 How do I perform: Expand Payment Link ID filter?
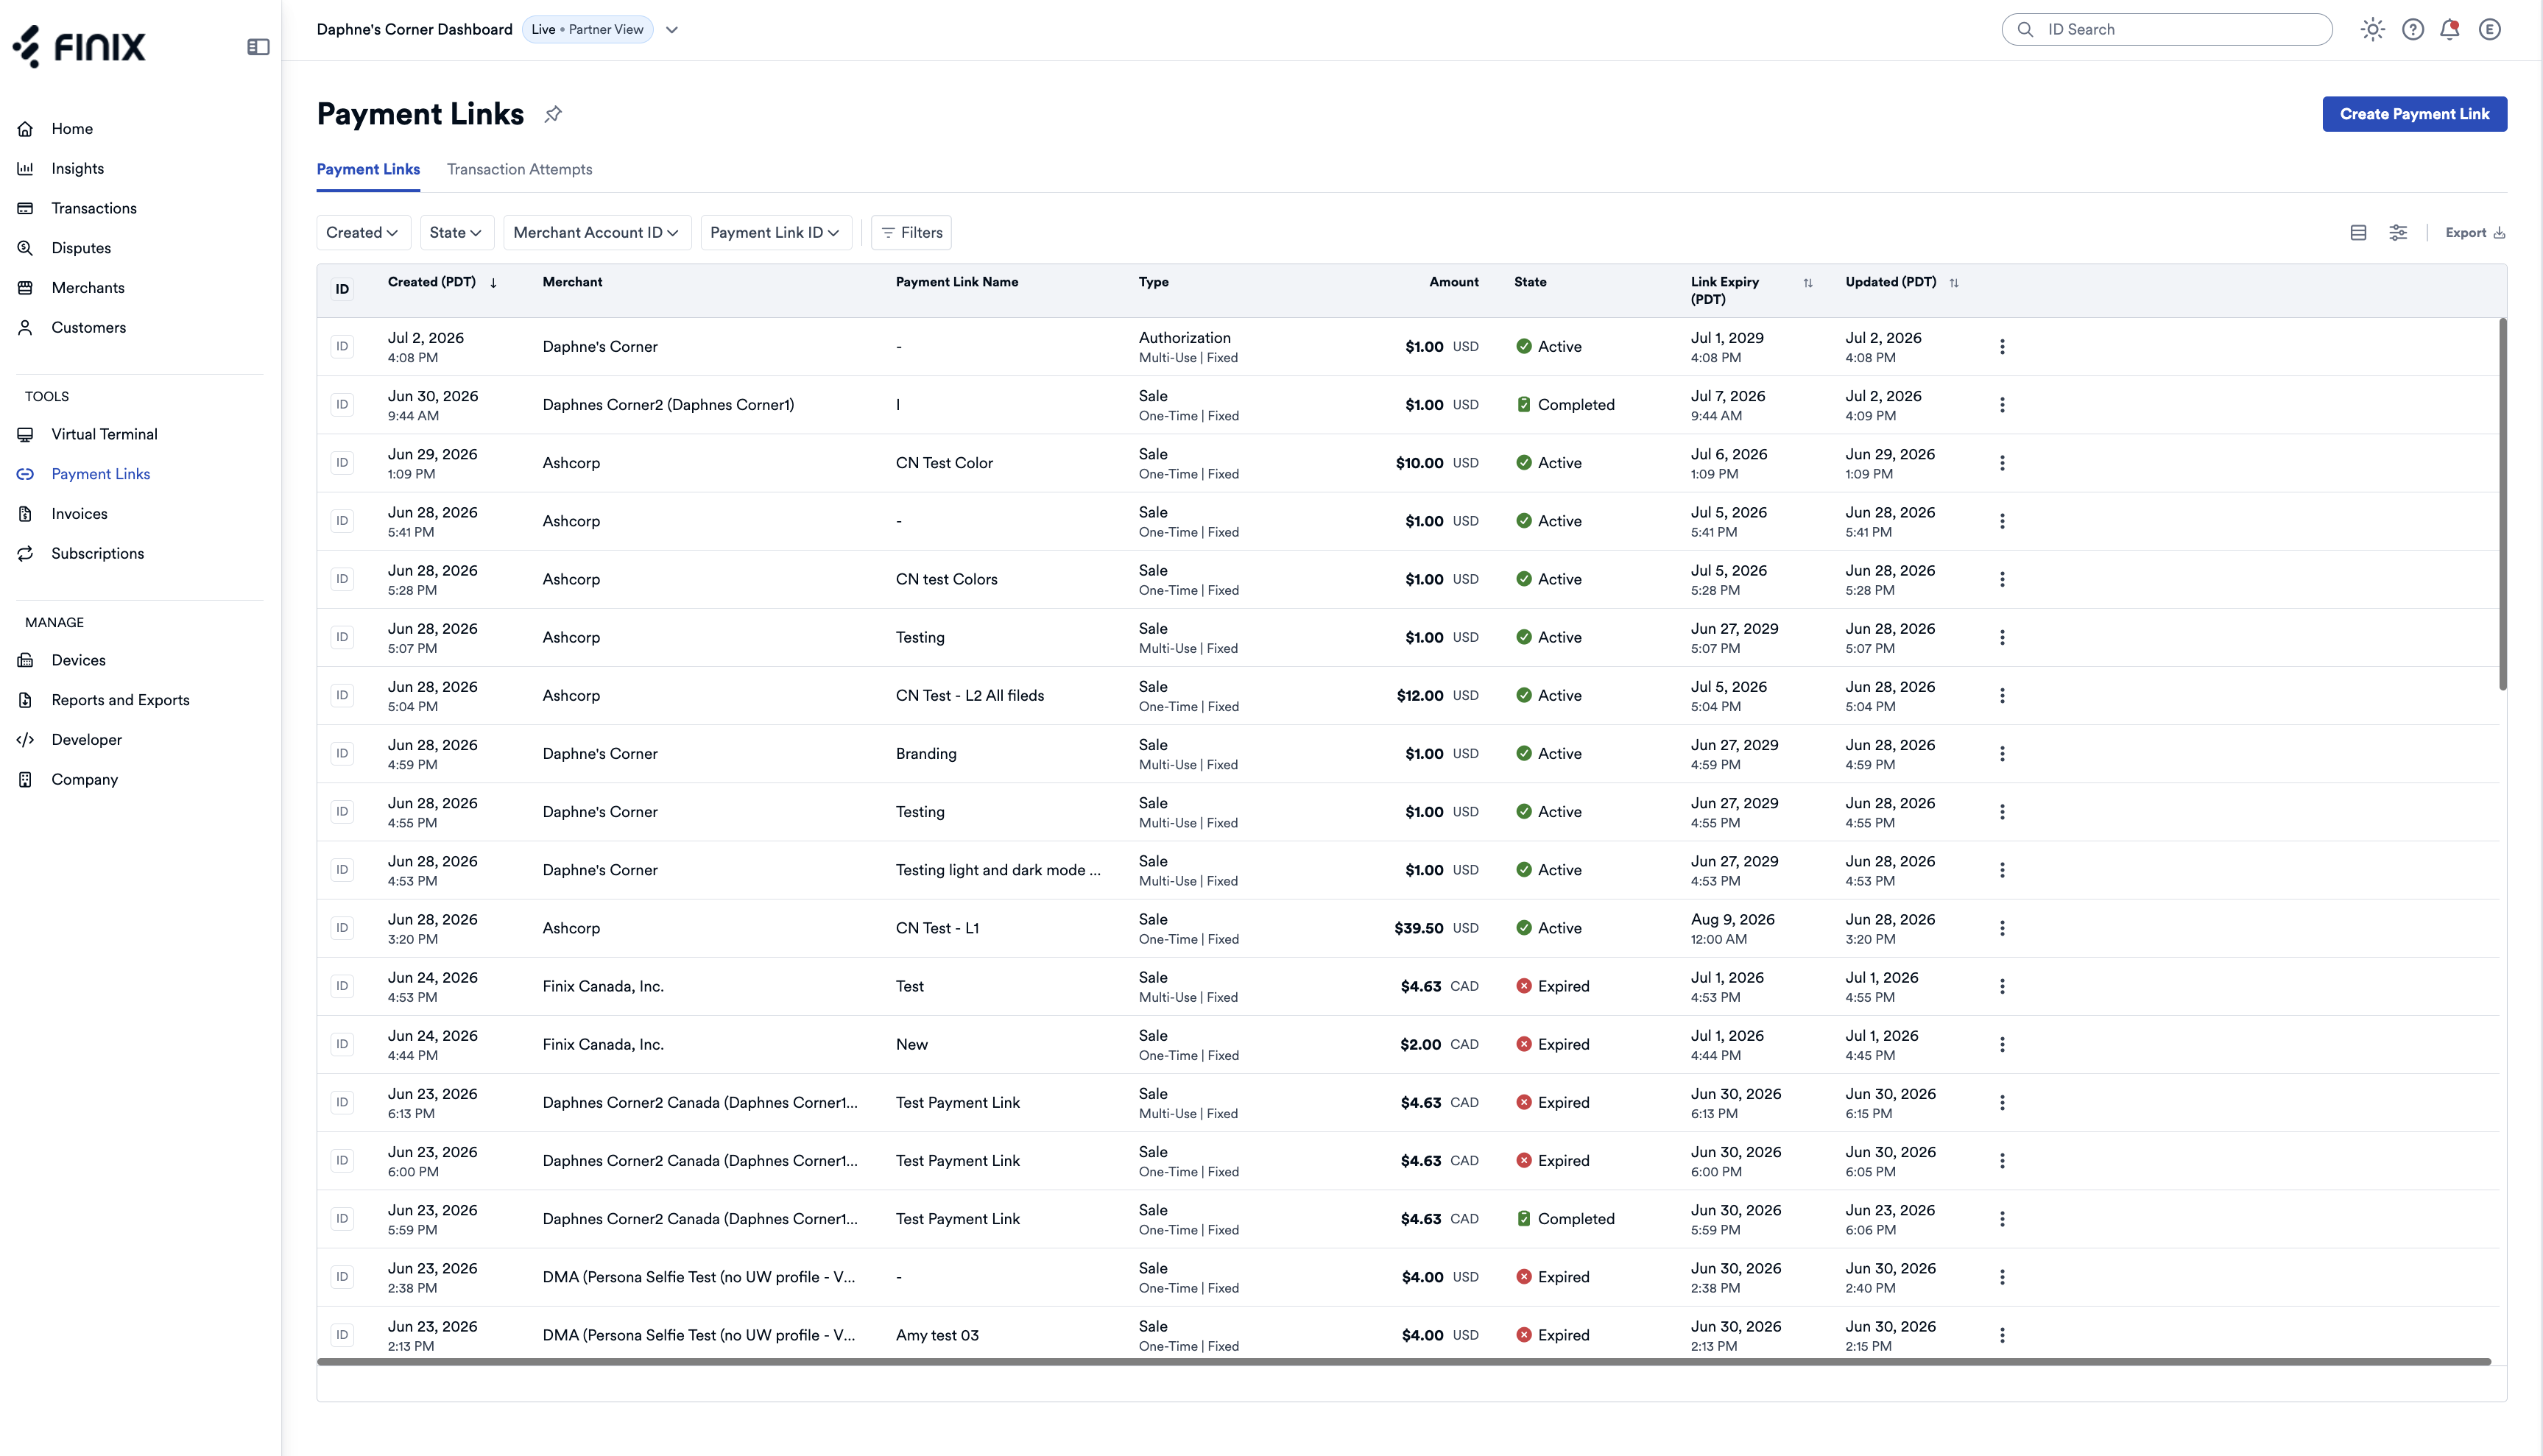pos(775,233)
